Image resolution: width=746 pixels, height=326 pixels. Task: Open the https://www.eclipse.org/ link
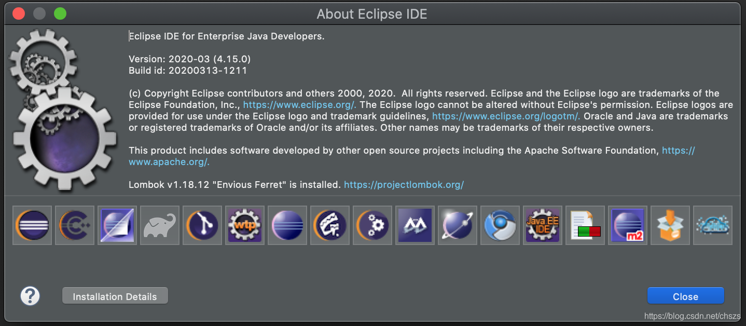(299, 105)
